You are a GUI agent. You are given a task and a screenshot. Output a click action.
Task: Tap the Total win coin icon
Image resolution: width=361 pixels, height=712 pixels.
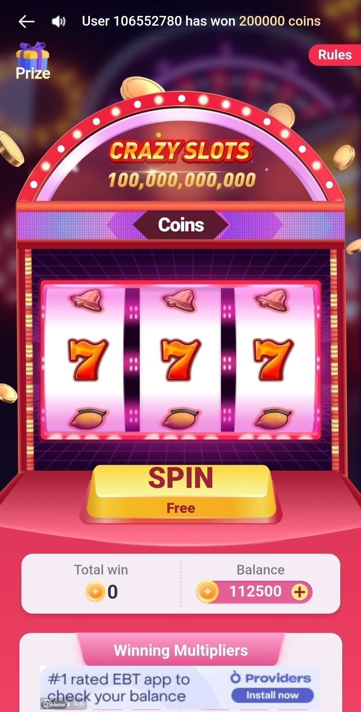point(95,592)
